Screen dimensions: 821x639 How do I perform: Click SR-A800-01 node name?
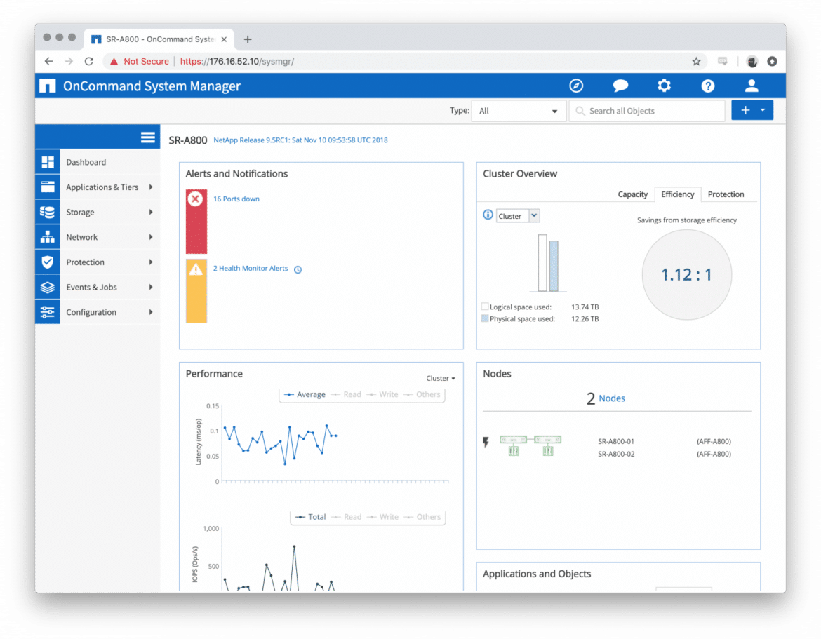tap(616, 442)
